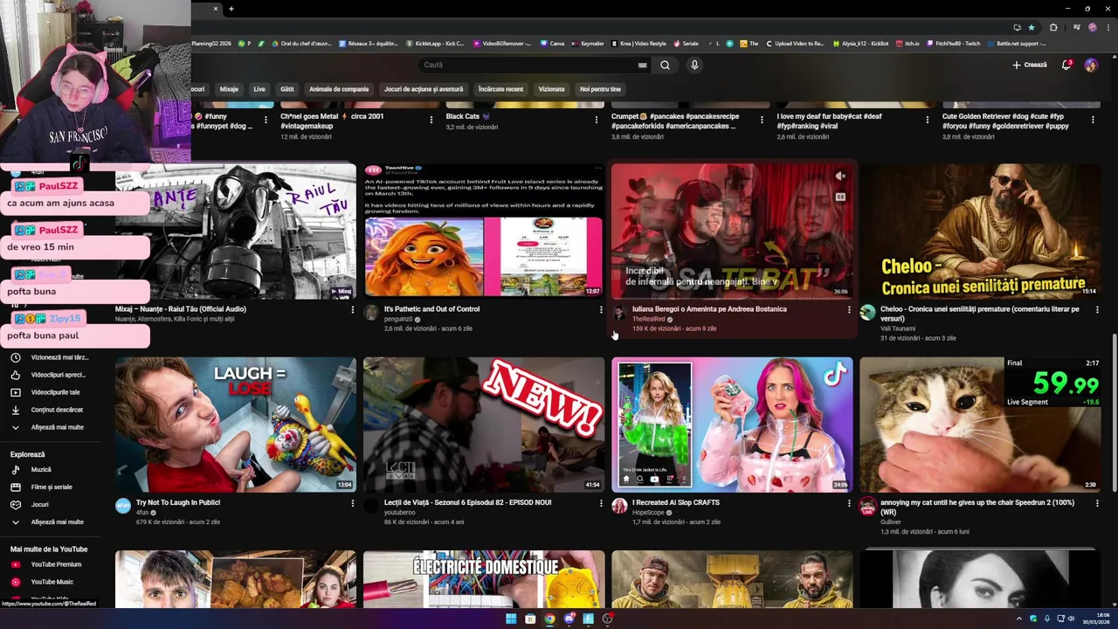
Task: Select the Animale de companie chip
Action: click(339, 89)
